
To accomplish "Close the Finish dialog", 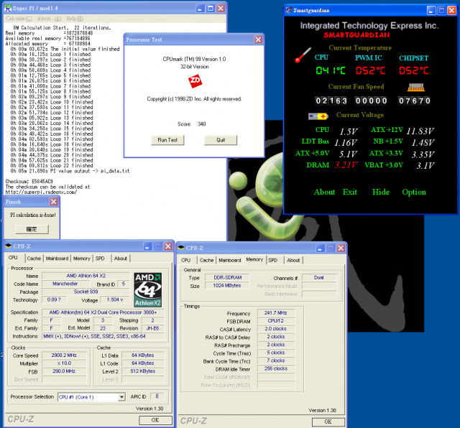I will 53,201.
